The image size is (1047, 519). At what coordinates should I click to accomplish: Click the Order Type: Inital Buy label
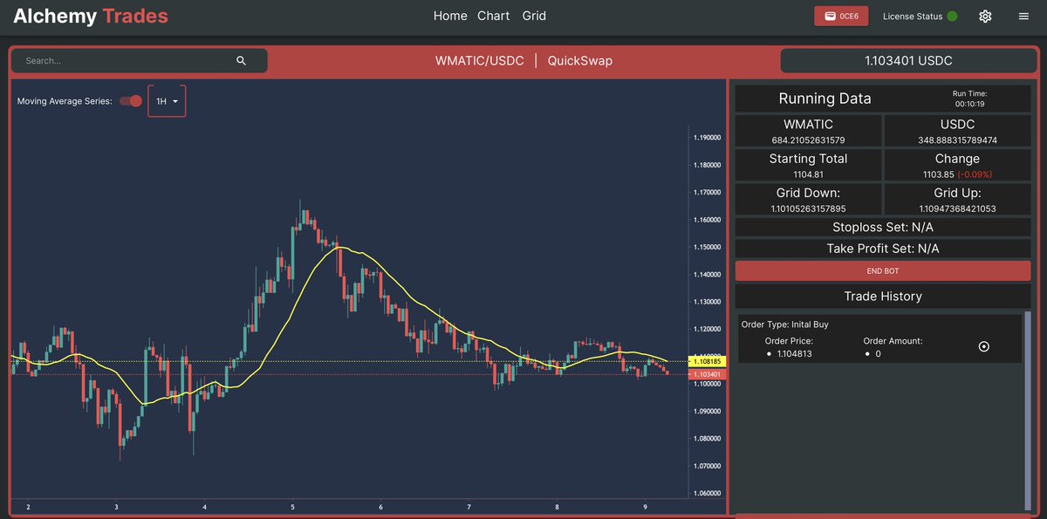(x=784, y=324)
